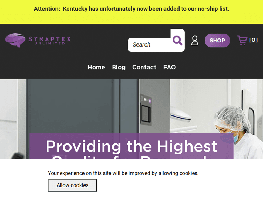Open the user account icon

(x=195, y=41)
